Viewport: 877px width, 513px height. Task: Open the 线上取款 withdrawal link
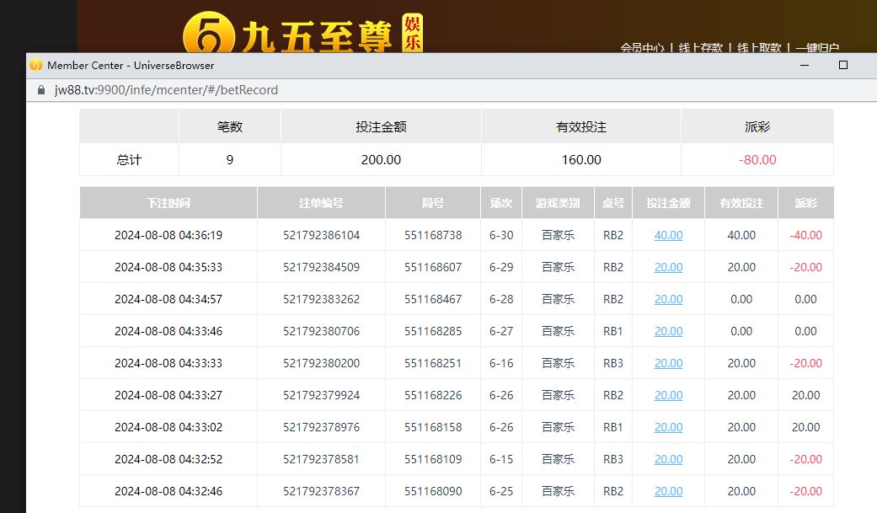coord(759,48)
